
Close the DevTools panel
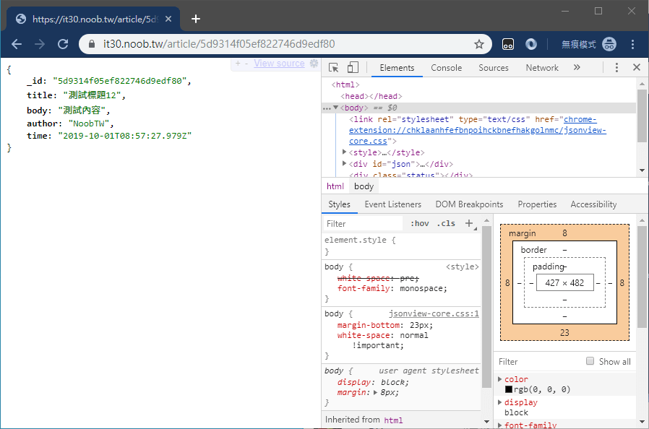pos(637,67)
